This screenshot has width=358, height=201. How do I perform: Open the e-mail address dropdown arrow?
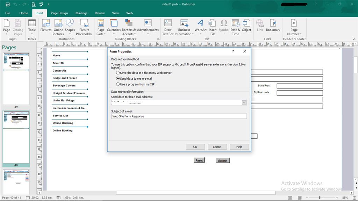pos(244,103)
